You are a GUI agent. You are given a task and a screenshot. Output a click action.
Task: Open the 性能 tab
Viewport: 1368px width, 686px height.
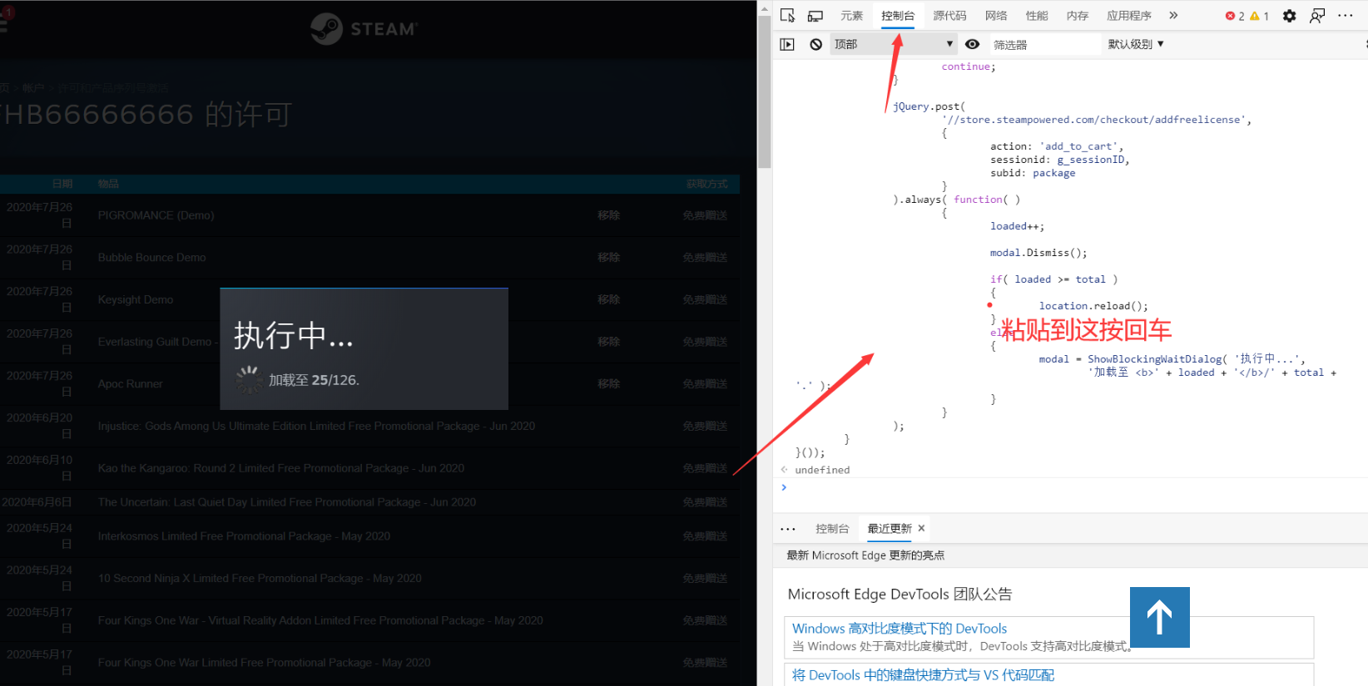click(1037, 16)
